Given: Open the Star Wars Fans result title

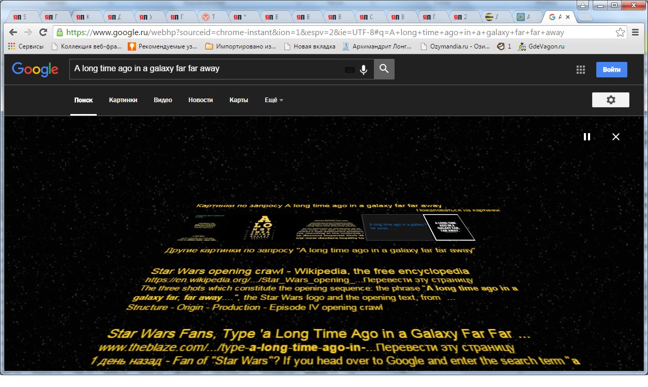Looking at the screenshot, I should click(319, 334).
